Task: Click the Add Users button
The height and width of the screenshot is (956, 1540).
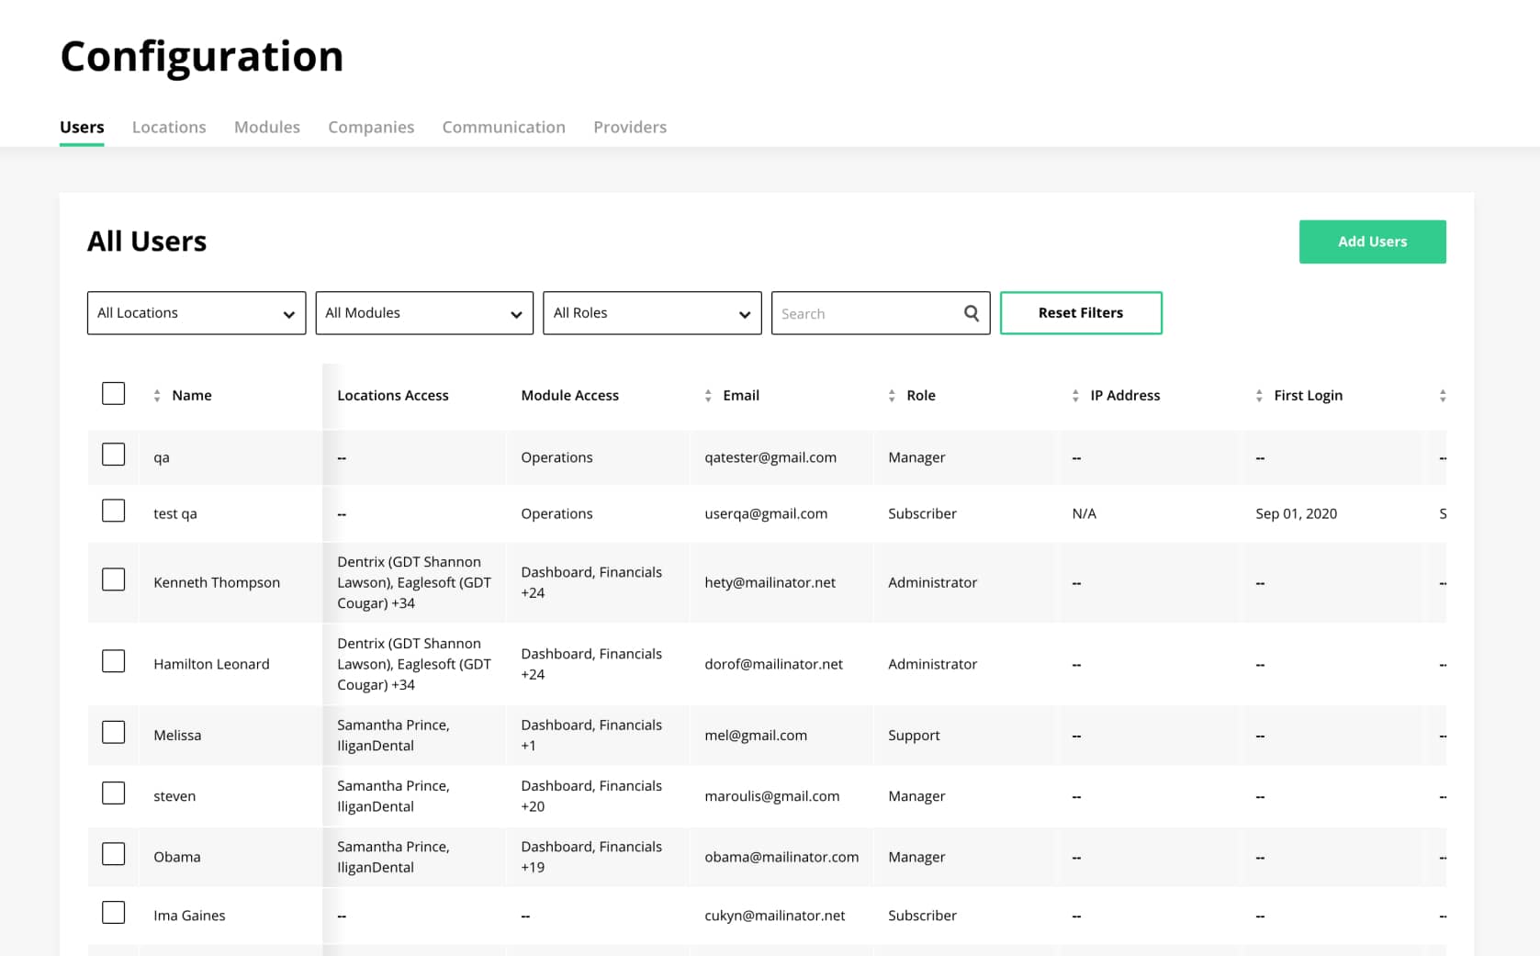Action: coord(1372,242)
